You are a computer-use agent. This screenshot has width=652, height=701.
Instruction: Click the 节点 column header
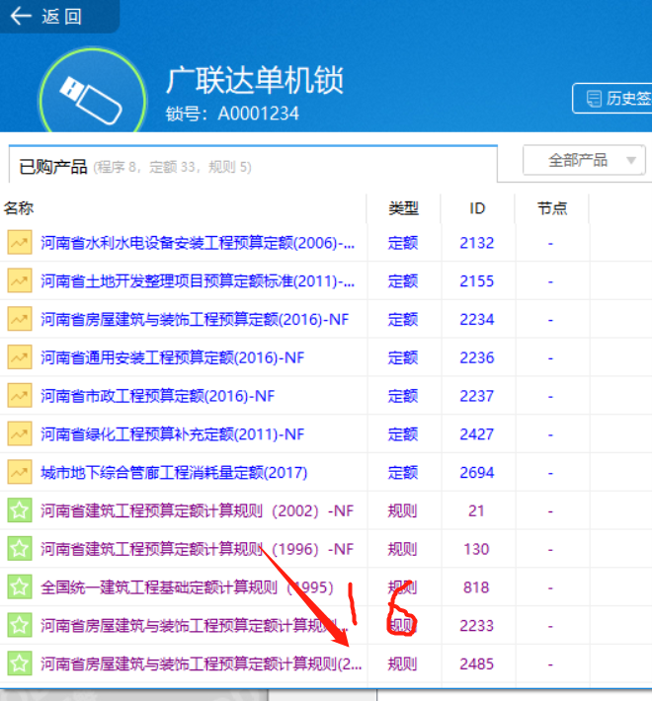coord(552,208)
